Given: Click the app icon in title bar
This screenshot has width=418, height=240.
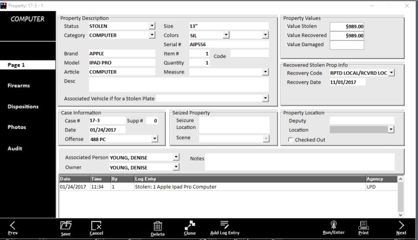Looking at the screenshot, I should 3,6.
